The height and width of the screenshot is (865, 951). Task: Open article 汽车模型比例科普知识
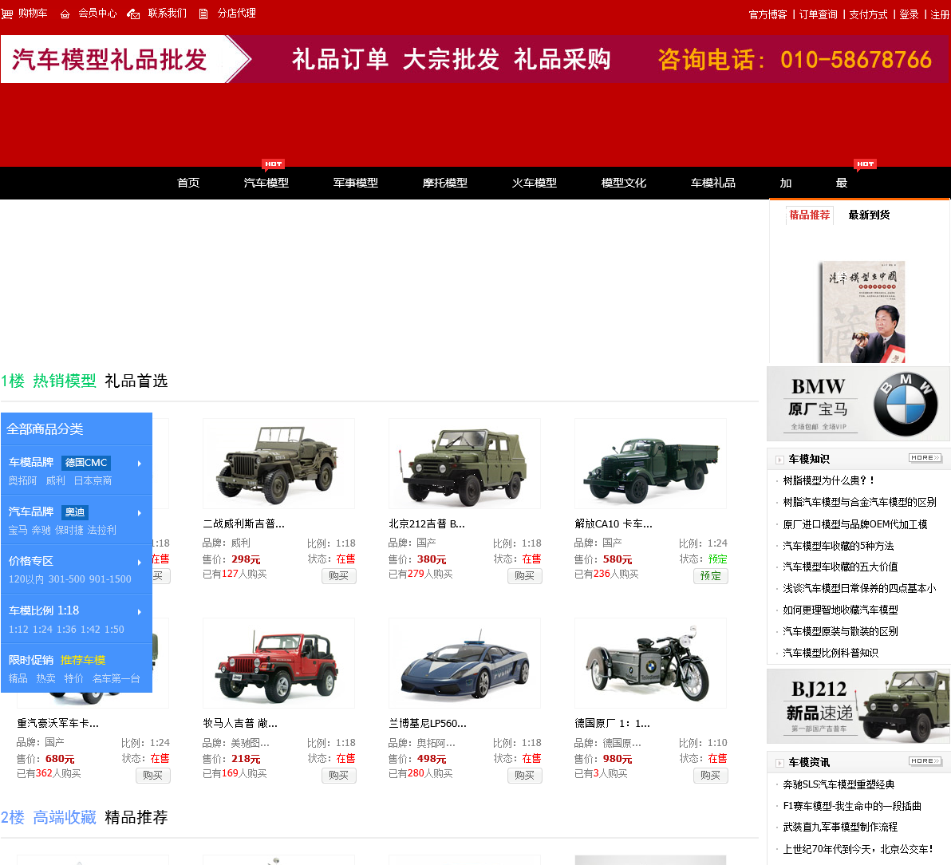[831, 654]
